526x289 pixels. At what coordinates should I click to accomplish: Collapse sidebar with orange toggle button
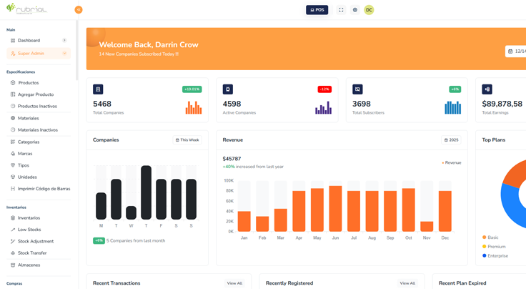79,10
